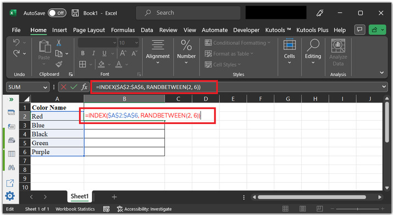Click Accessibility: Investigate status item
Screen dimensions: 393x215
(x=145, y=209)
